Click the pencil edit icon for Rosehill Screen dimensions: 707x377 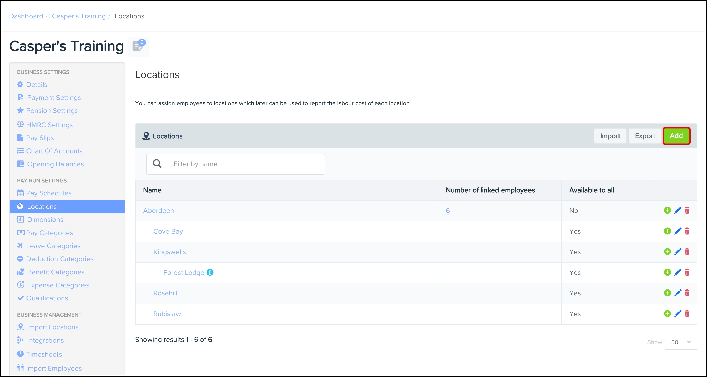click(677, 293)
